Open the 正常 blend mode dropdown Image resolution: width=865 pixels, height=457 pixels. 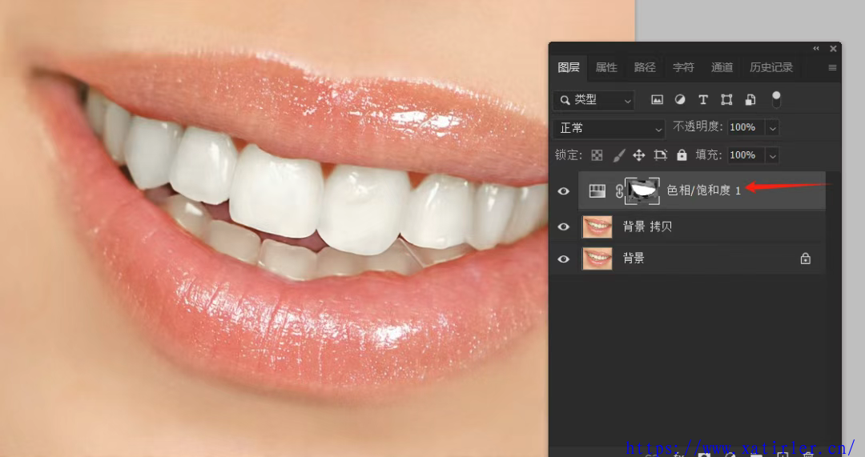coord(610,128)
